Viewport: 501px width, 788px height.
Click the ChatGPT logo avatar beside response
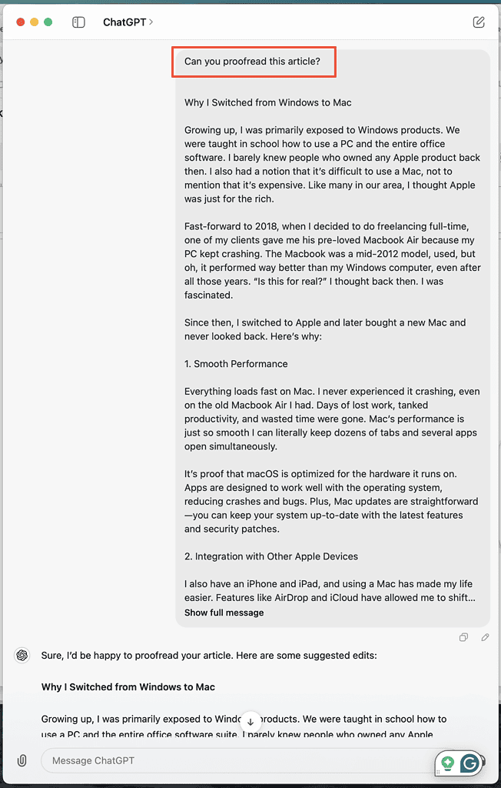(x=22, y=656)
